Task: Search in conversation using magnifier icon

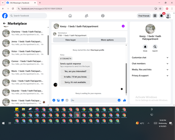Action: click(155, 47)
